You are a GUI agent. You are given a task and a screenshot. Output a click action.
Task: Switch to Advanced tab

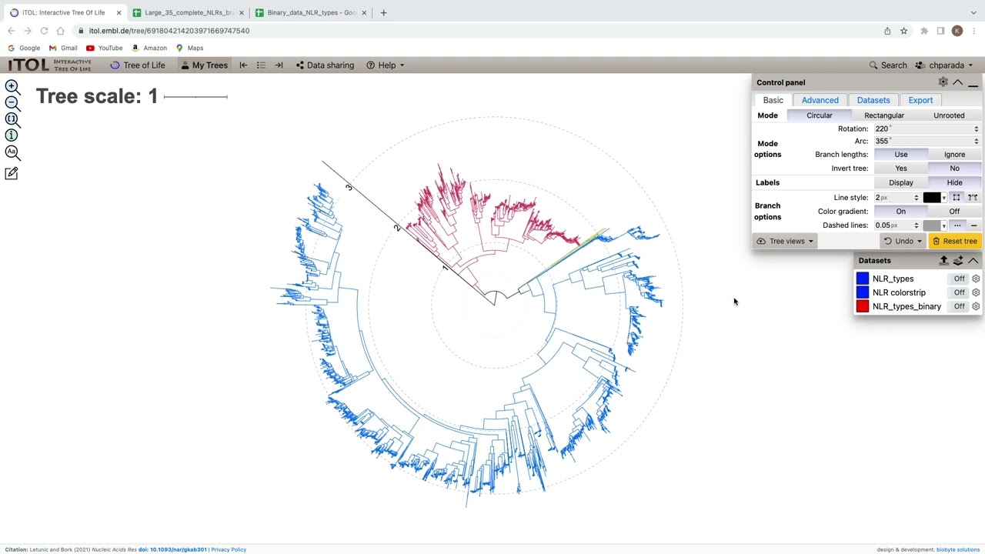point(820,100)
